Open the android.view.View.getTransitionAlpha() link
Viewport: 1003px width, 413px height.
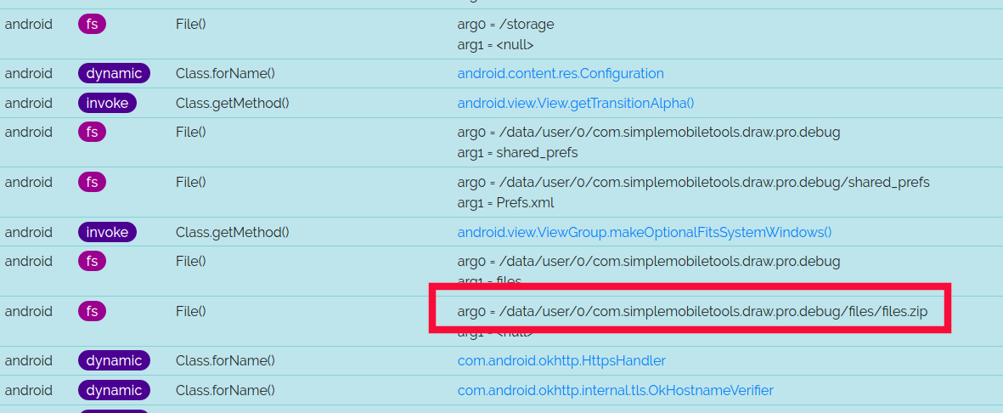click(x=576, y=104)
